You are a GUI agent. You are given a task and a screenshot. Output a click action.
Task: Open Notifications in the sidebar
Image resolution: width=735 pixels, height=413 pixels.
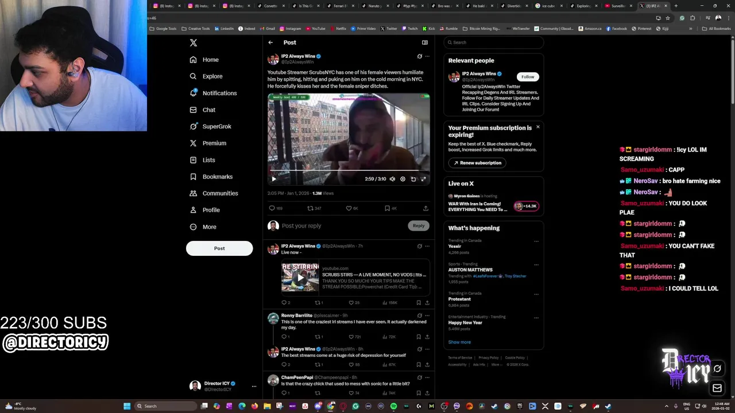(x=212, y=93)
